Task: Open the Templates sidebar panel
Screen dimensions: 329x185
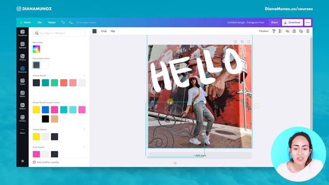Action: point(23,33)
